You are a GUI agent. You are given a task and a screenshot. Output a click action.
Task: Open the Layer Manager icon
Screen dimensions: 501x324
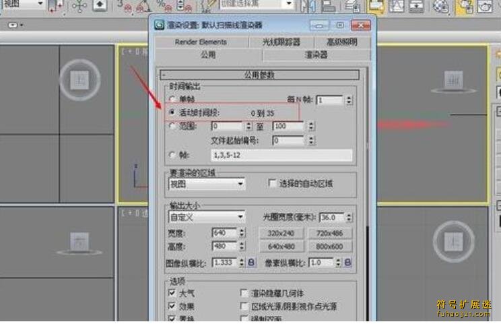(352, 6)
